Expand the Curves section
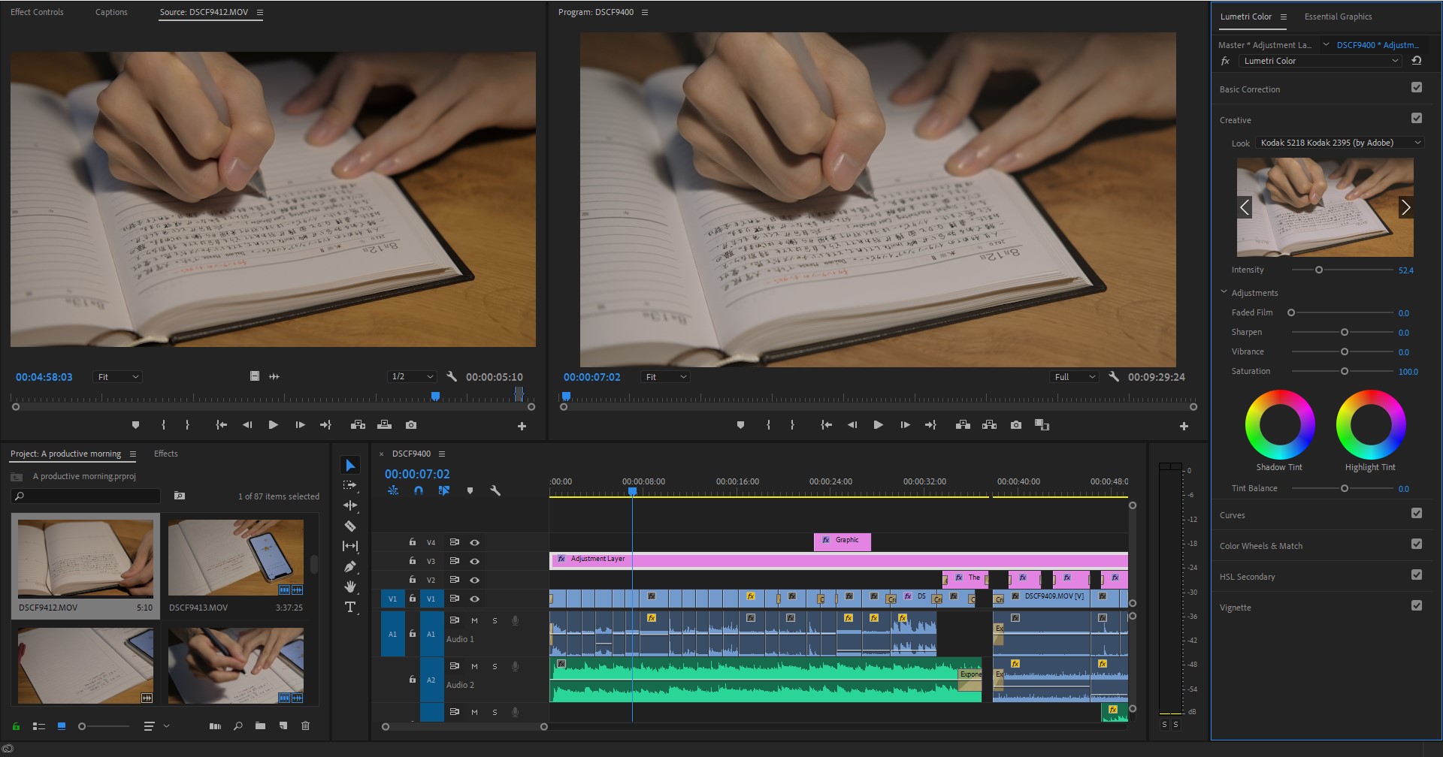This screenshot has height=757, width=1443. click(1233, 515)
